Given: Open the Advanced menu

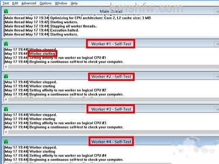Looking at the screenshot, I should pyautogui.click(x=29, y=3).
